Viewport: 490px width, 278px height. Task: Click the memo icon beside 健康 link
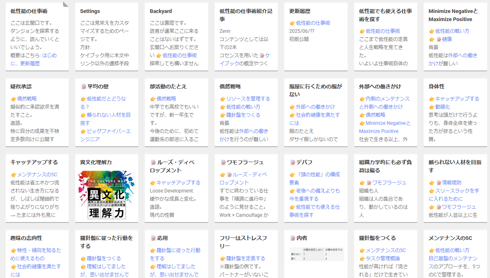coord(439,39)
